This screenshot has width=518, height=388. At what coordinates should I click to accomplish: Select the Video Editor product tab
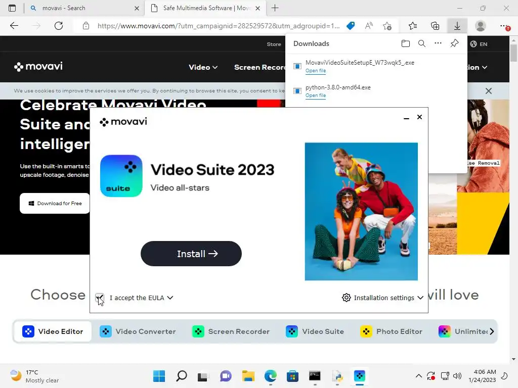pyautogui.click(x=53, y=331)
